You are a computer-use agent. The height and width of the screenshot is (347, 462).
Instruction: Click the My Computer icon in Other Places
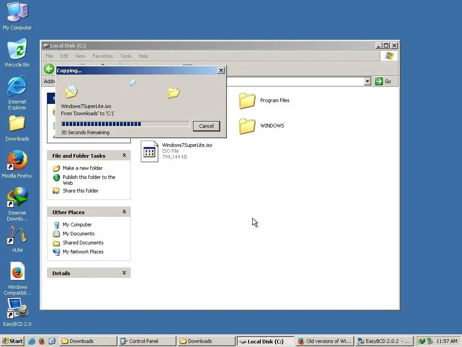(x=56, y=225)
